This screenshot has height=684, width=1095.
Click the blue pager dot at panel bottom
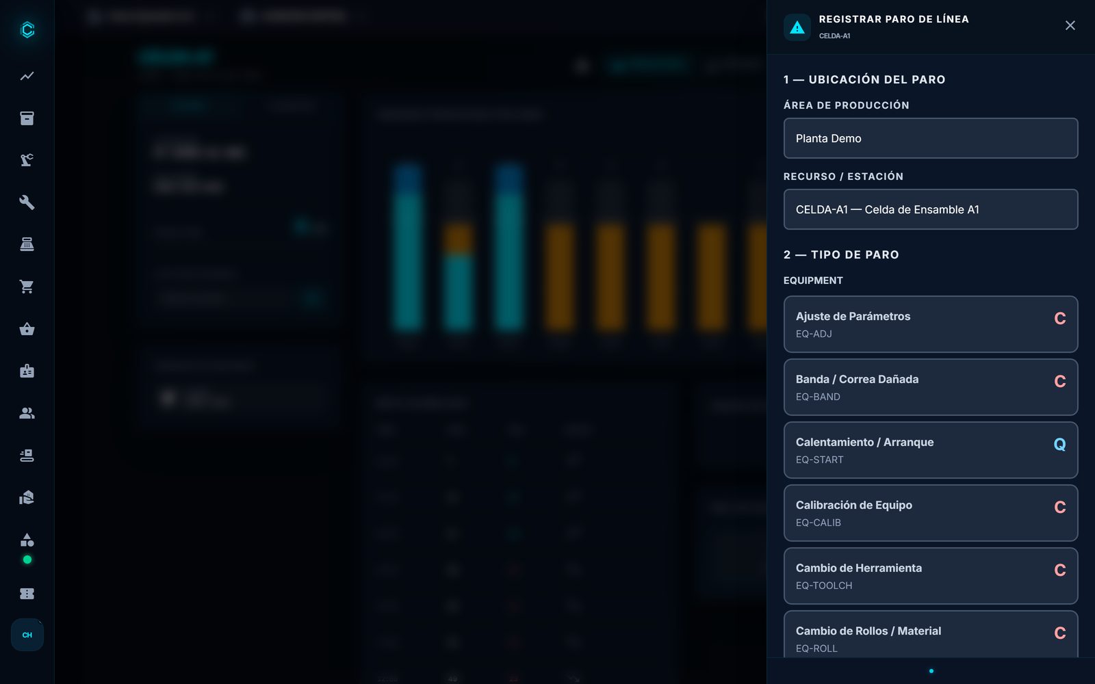pos(931,671)
